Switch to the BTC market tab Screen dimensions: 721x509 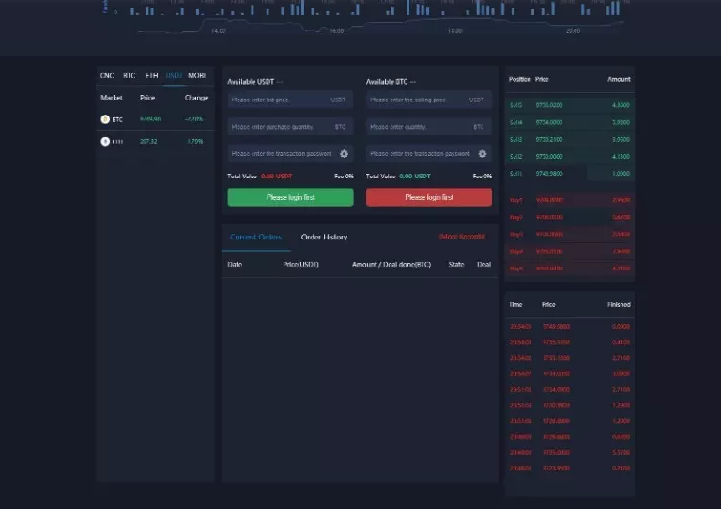pyautogui.click(x=129, y=75)
